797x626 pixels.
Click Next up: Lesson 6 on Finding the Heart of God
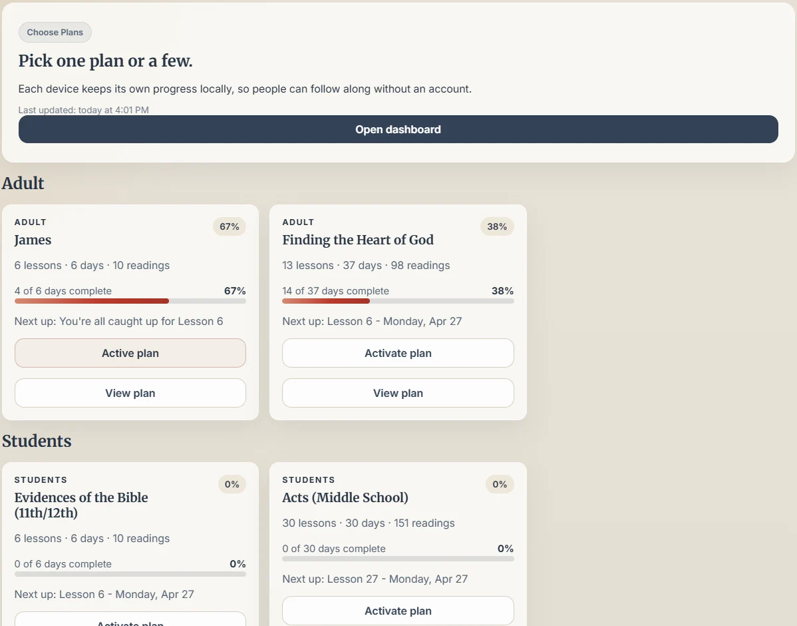click(375, 321)
